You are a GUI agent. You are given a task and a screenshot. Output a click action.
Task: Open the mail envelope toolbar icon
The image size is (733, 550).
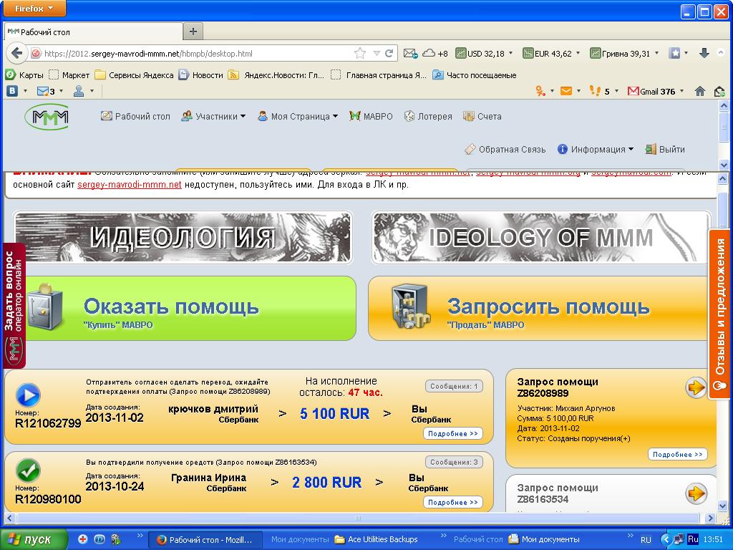pos(410,53)
